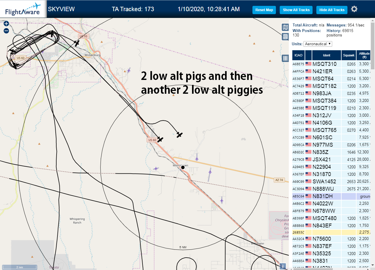Select aircraft row N977MS
The width and height of the screenshot is (375, 270).
coord(331,145)
